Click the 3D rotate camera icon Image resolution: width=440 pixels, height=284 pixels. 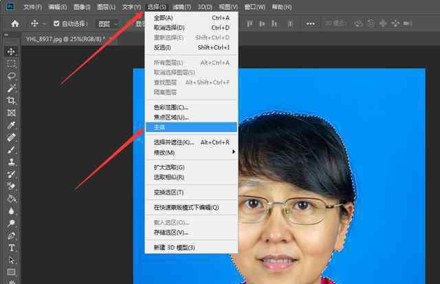tap(358, 23)
